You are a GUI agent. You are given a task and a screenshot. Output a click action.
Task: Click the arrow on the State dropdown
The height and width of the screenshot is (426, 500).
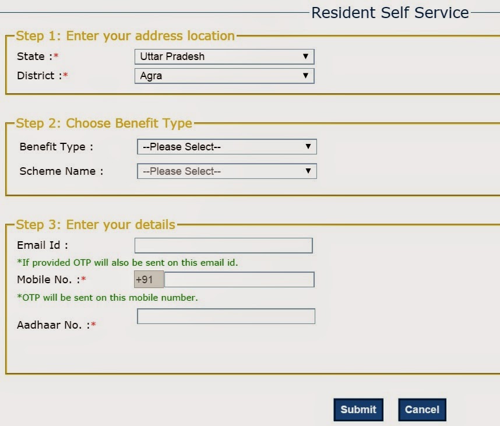pos(305,57)
